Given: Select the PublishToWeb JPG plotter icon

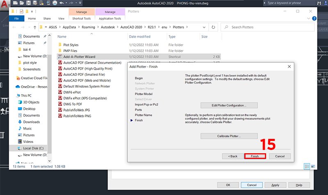Looking at the screenshot, I should tap(60, 110).
